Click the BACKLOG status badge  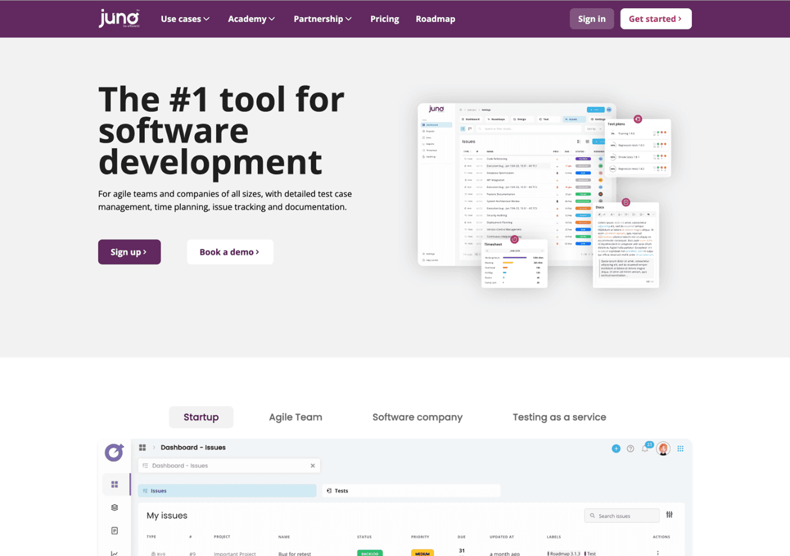coord(370,553)
